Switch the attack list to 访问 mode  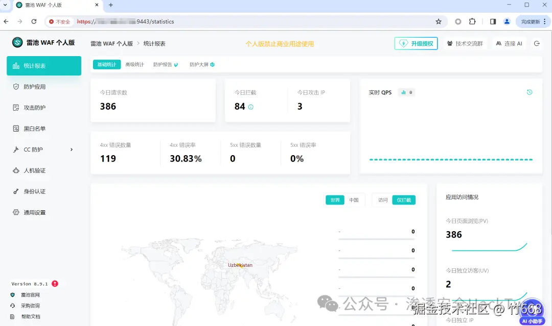tap(382, 200)
